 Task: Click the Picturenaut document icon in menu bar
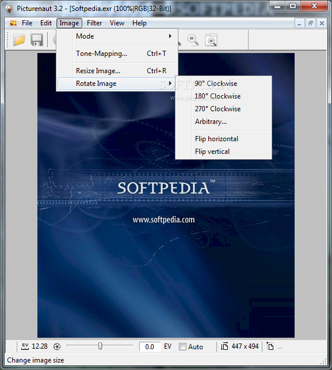pos(13,23)
